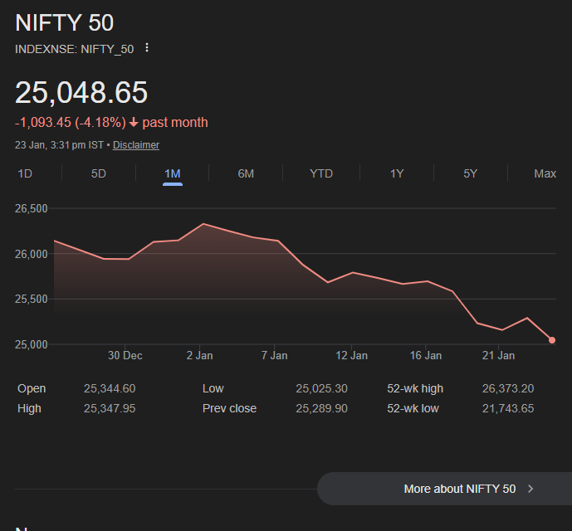Click the NIFTY 50 heading
Viewport: 572px width, 531px height.
pyautogui.click(x=65, y=22)
